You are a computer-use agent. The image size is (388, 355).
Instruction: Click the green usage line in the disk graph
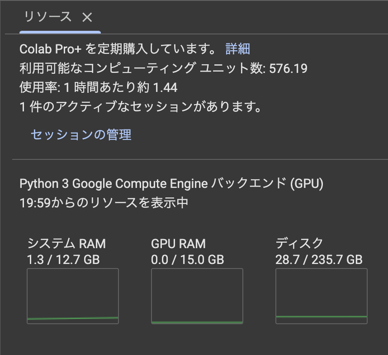point(321,317)
